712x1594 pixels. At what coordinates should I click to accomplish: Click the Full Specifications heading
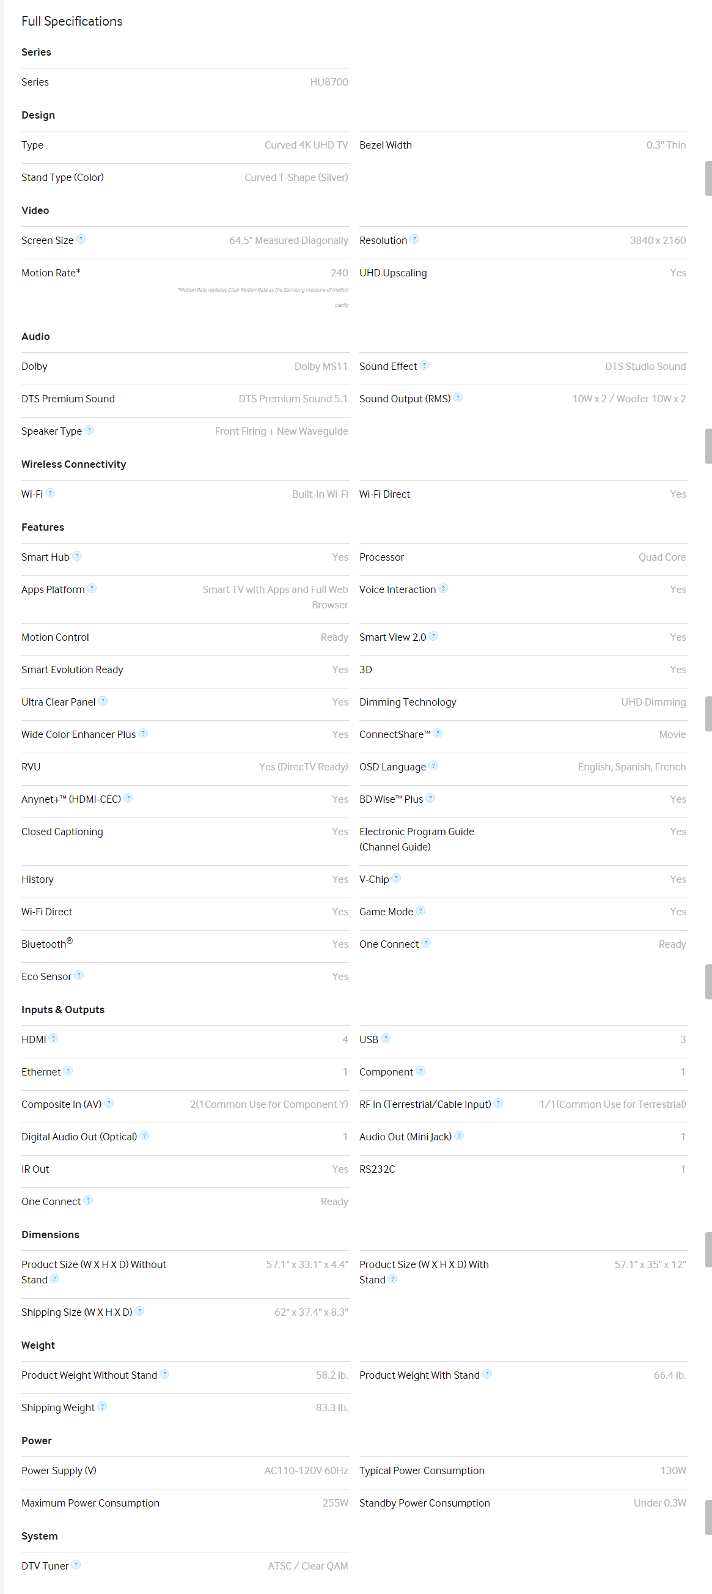point(72,21)
